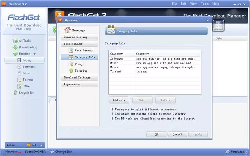Click the download arrow icon at top right

pyautogui.click(x=218, y=25)
